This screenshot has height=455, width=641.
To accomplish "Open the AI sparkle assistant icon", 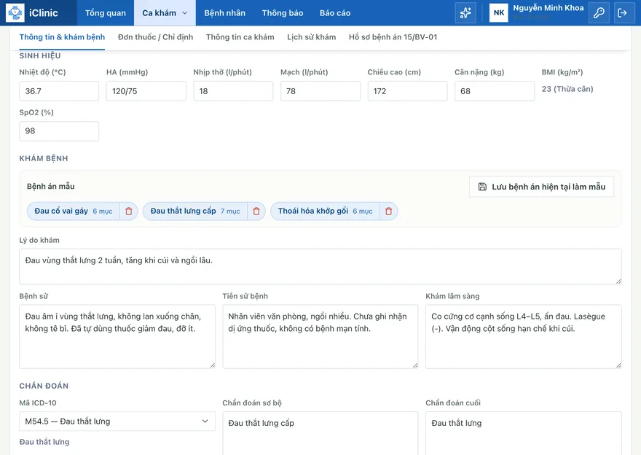I will pyautogui.click(x=465, y=12).
